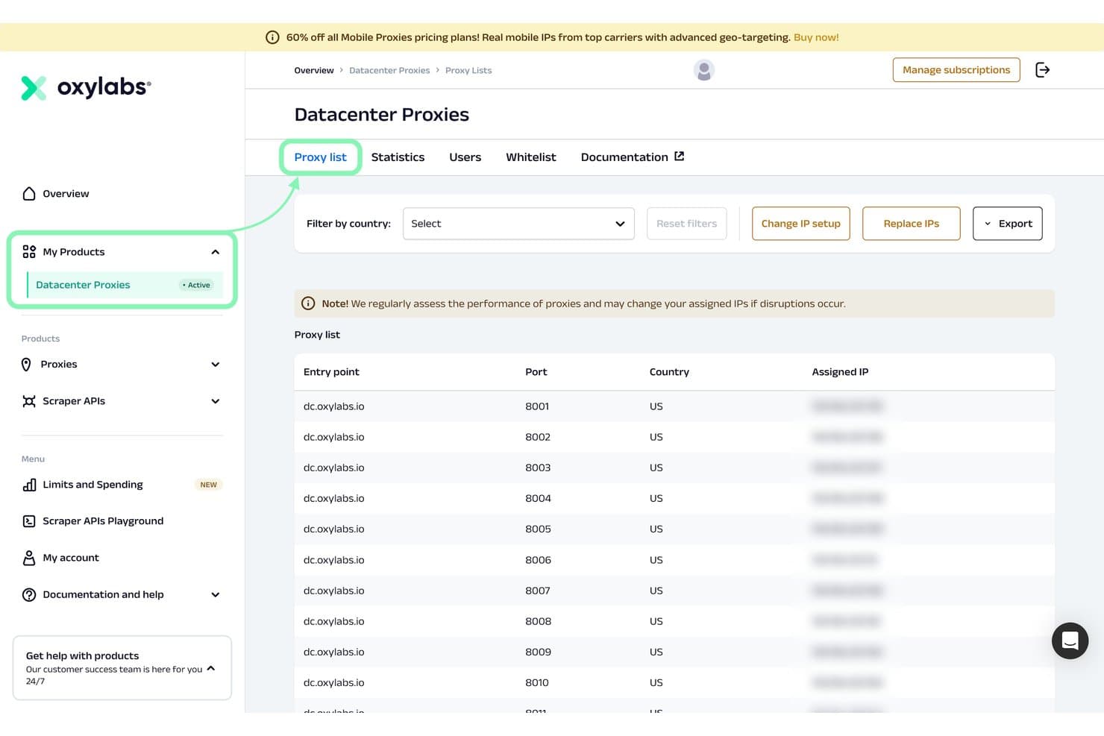
Task: Click the US country cell in 8005 row
Action: pos(656,529)
